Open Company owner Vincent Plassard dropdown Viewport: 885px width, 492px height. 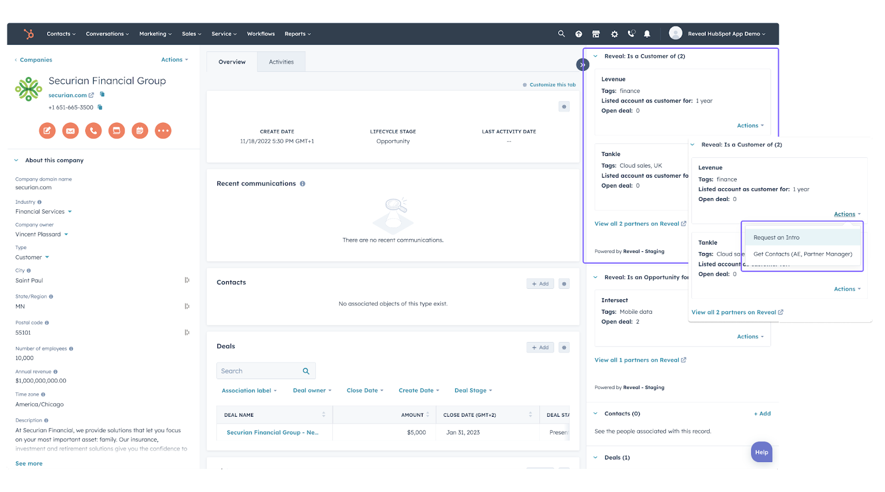pyautogui.click(x=41, y=234)
